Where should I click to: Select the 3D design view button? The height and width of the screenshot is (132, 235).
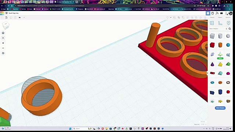[x=208, y=13]
